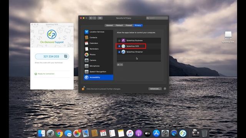The image size is (246, 138).
Task: Click the Splashtop Business app icon
Action: (123, 41)
